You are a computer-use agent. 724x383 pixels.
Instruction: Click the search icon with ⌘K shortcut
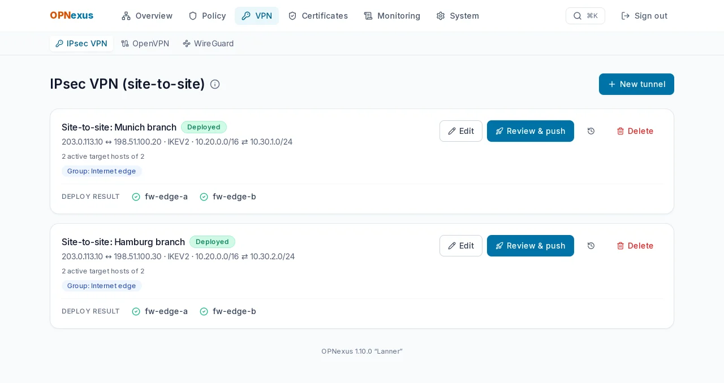(x=585, y=16)
